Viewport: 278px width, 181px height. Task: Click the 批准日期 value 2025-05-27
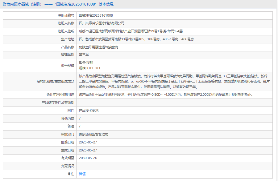pyautogui.click(x=88, y=142)
